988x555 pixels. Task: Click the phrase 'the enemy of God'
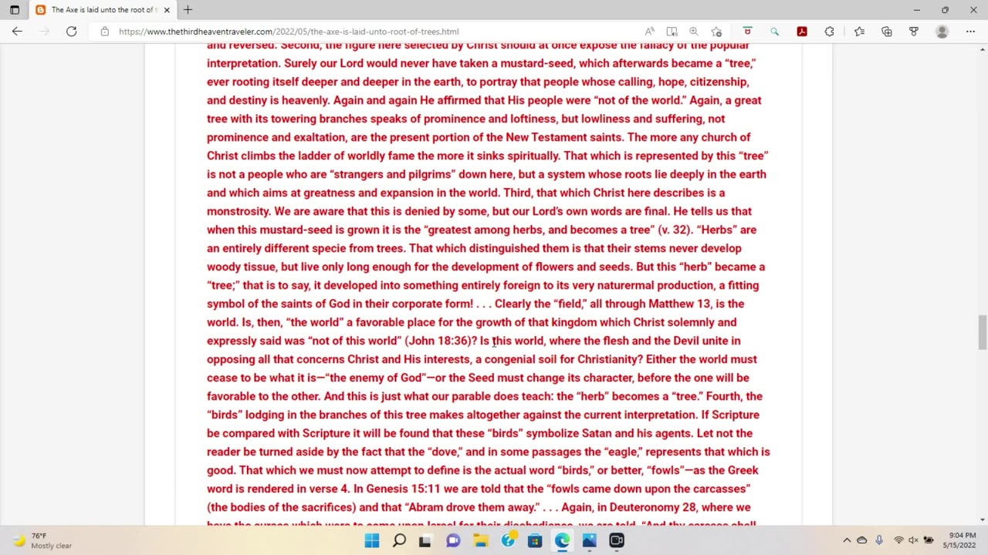pos(375,378)
